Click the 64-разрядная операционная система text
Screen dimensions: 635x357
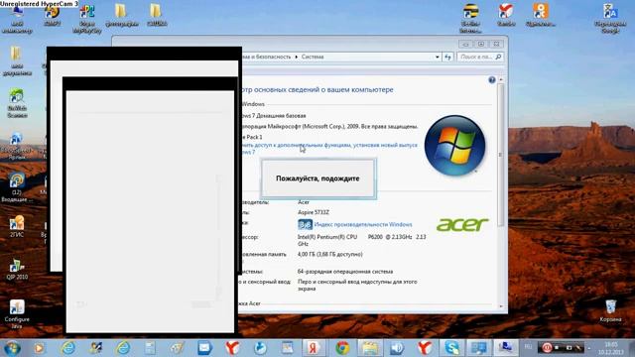(345, 271)
